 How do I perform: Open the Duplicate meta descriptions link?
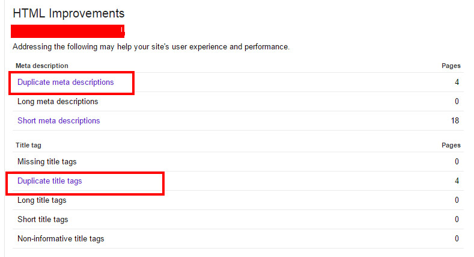(x=65, y=82)
